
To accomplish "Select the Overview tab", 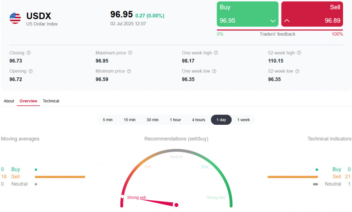I will point(28,101).
